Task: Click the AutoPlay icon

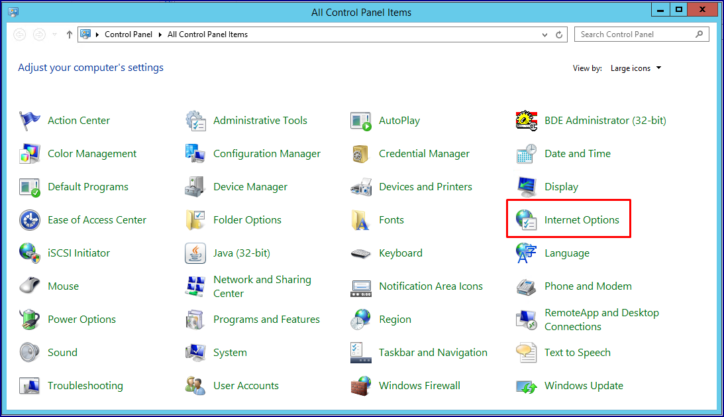Action: (360, 121)
